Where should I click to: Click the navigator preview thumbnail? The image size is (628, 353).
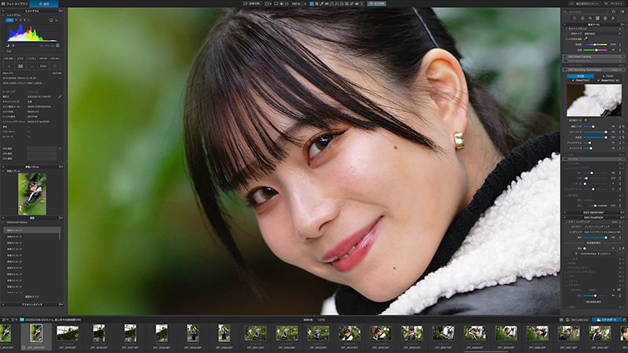coord(32,194)
